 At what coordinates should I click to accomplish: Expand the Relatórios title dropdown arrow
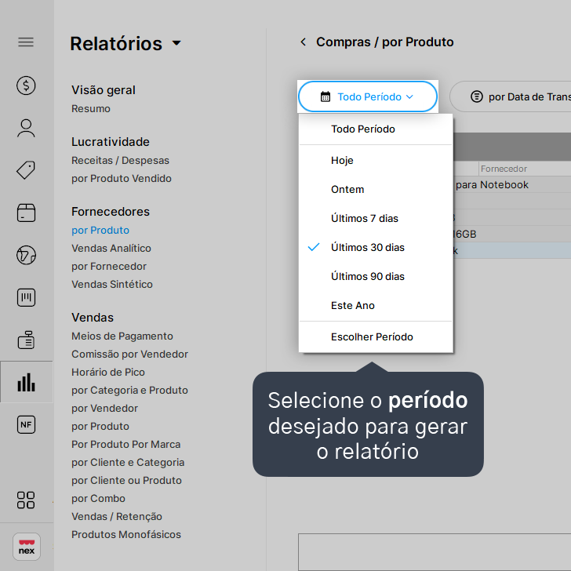pyautogui.click(x=176, y=43)
